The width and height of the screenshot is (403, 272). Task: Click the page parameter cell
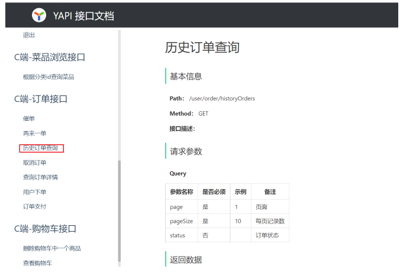[182, 207]
